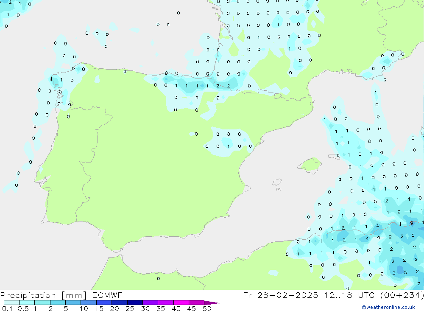Click the legend scale label "10"
Viewport: 424px width, 311px height.
(84, 308)
